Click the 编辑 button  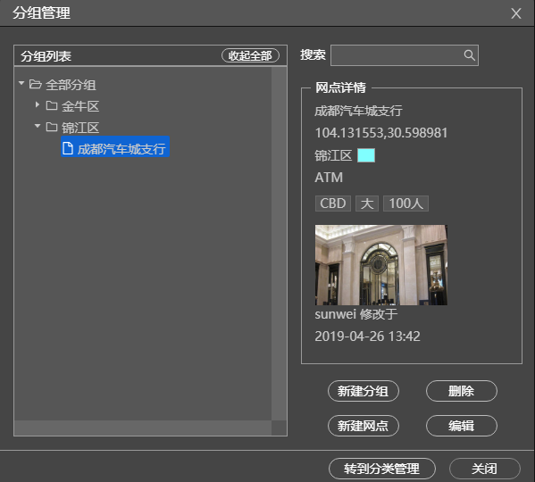(x=461, y=426)
